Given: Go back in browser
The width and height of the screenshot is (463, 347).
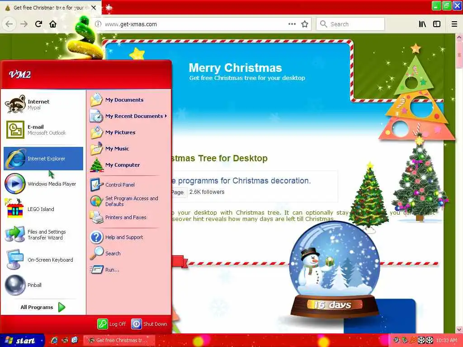Looking at the screenshot, I should coord(9,24).
